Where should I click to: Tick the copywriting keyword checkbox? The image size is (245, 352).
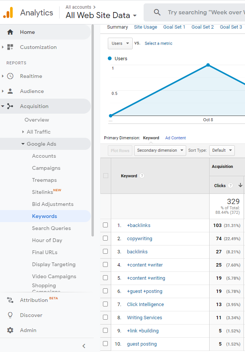[x=106, y=238]
